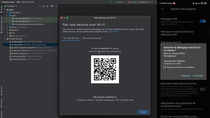Tap the back arrow in Options développeur
210x118 pixels.
coord(163,9)
